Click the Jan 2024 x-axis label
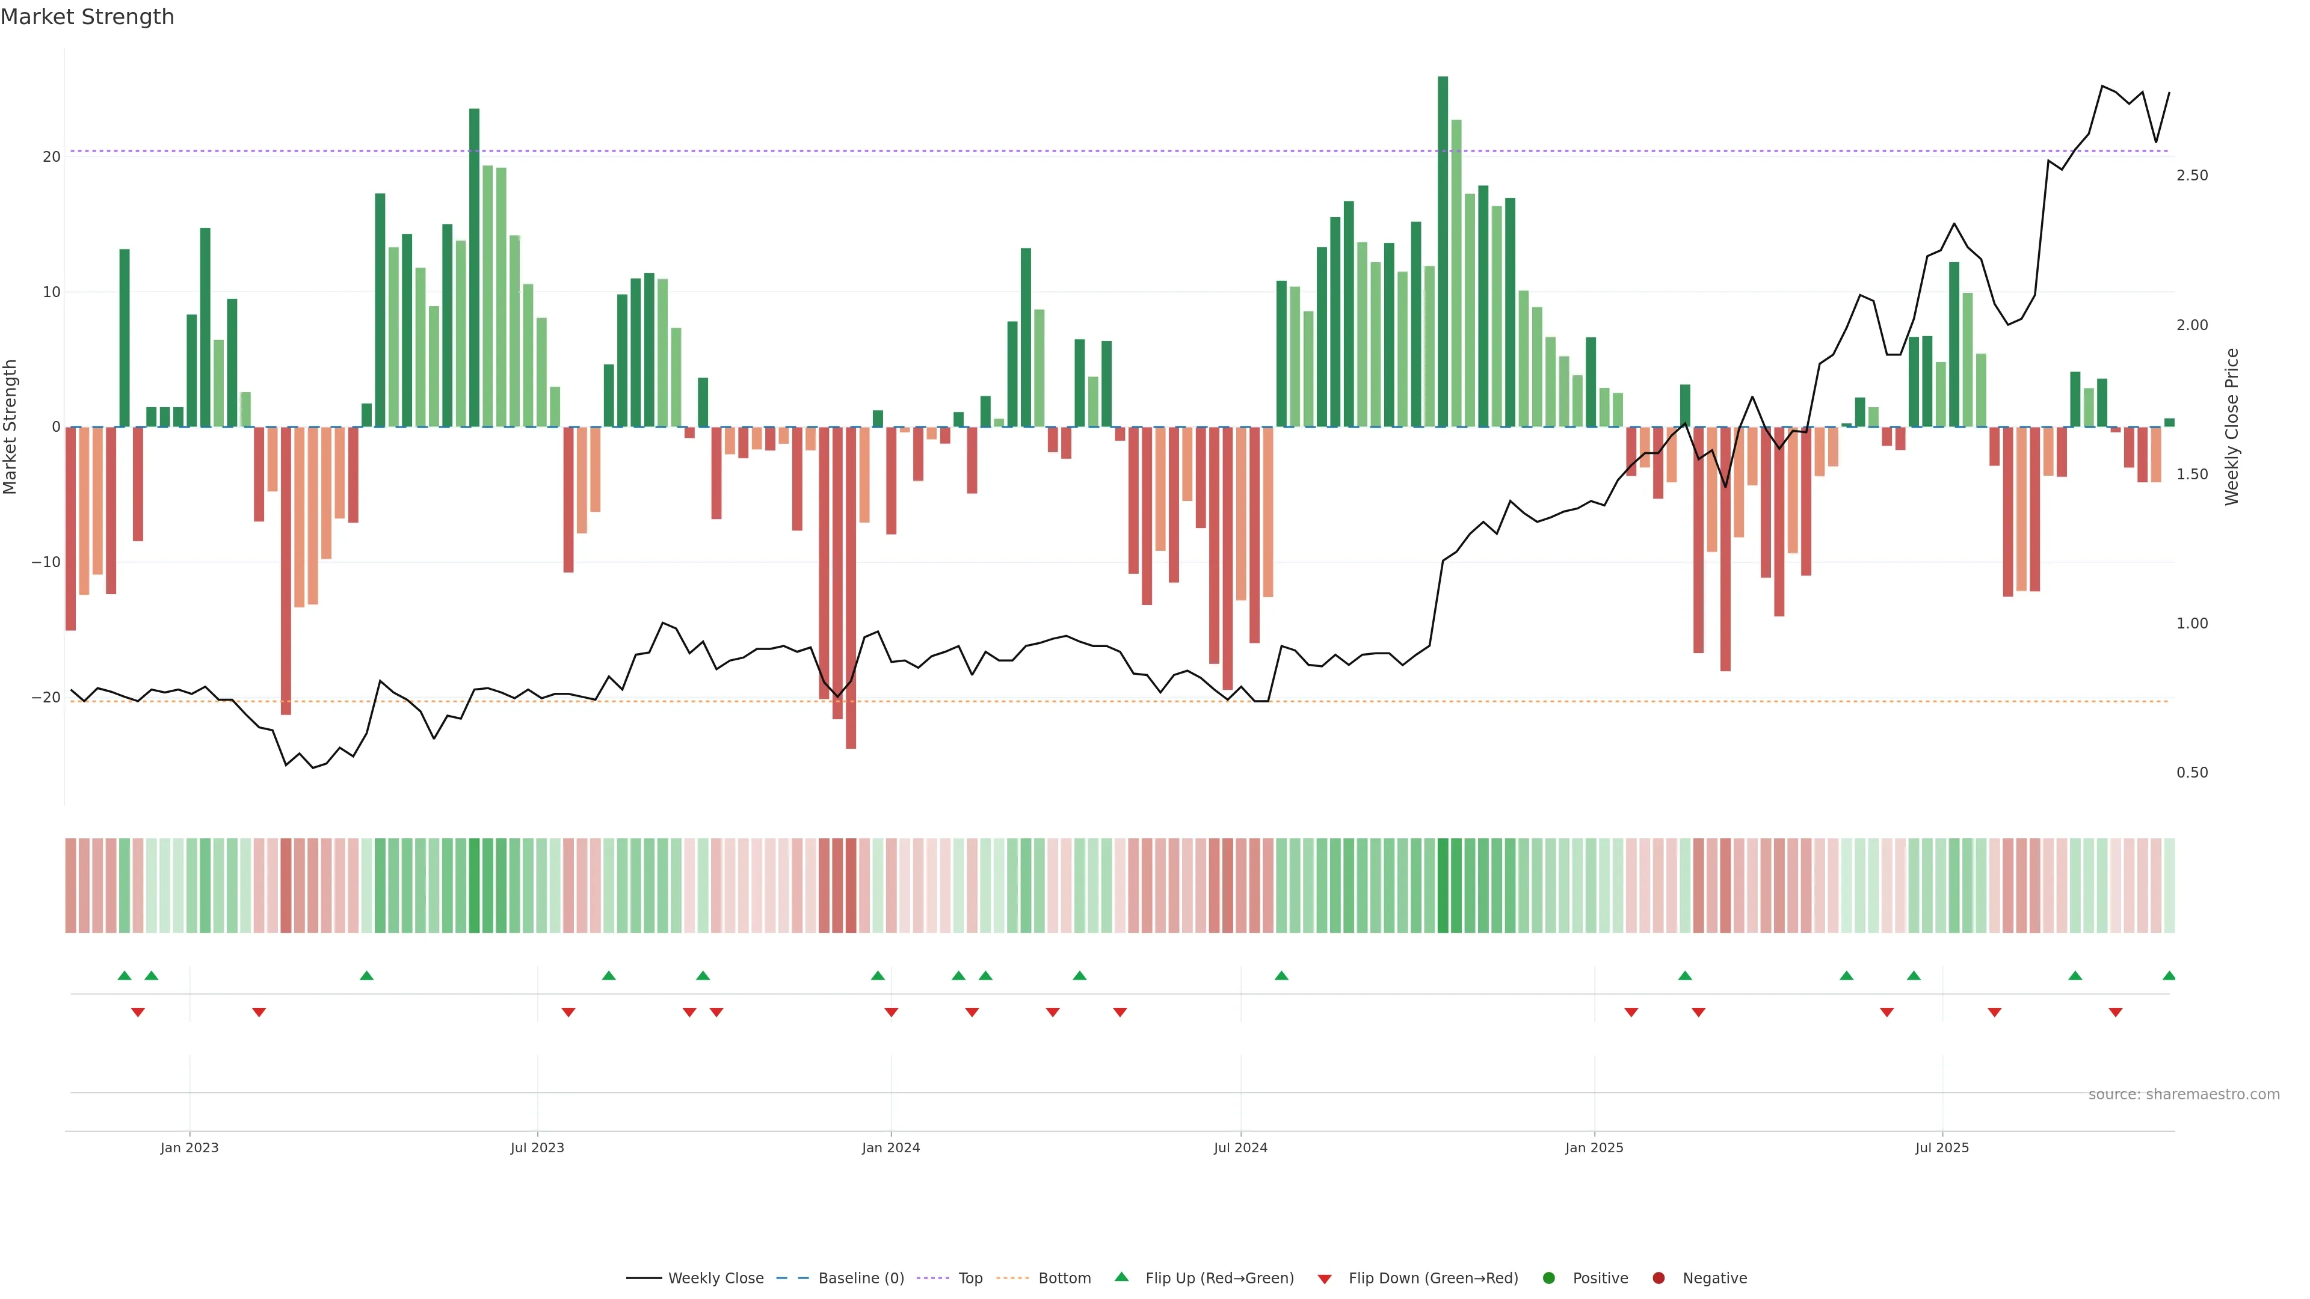The width and height of the screenshot is (2310, 1299). tap(890, 1147)
